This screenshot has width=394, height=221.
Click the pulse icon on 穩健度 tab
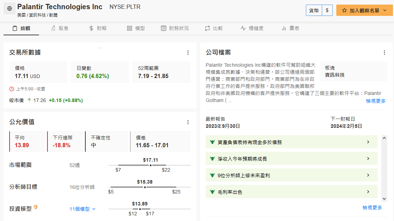point(243,28)
